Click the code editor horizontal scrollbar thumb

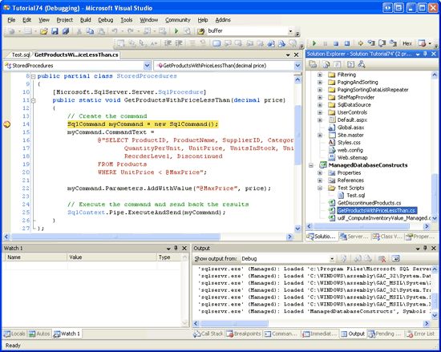116,237
